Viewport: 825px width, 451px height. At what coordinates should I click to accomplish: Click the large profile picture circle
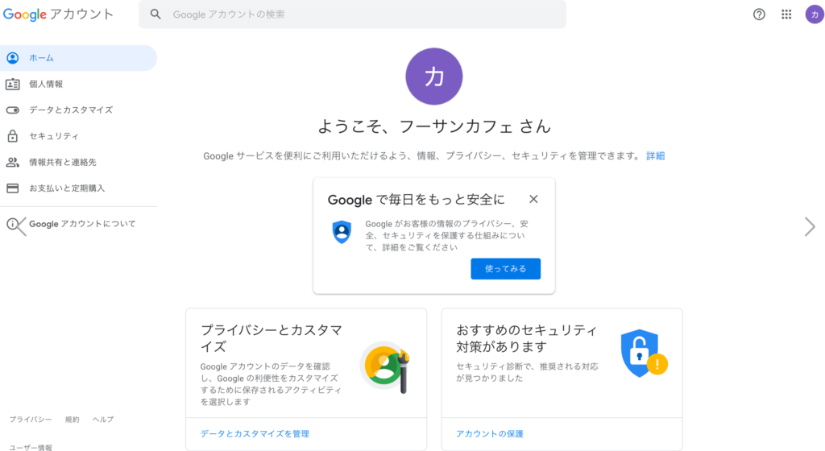tap(434, 77)
